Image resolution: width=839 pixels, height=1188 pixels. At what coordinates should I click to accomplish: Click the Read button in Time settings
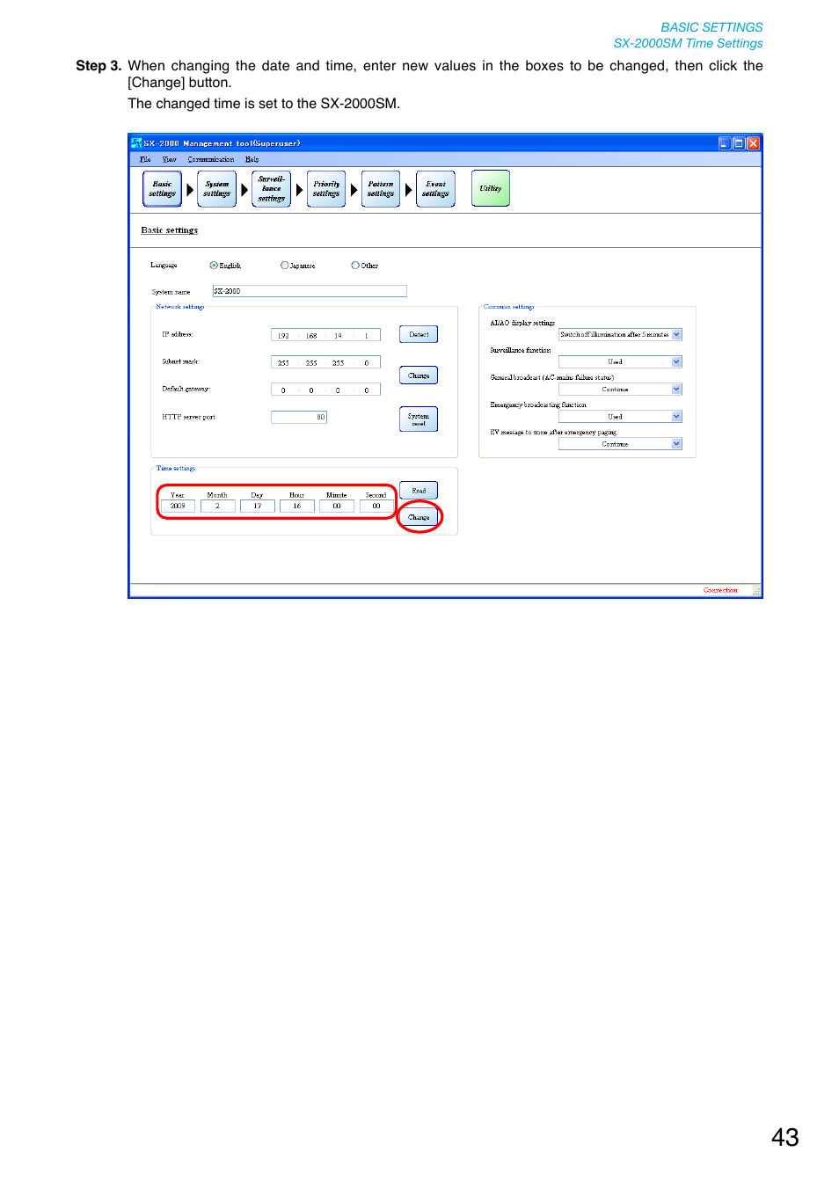tap(419, 491)
